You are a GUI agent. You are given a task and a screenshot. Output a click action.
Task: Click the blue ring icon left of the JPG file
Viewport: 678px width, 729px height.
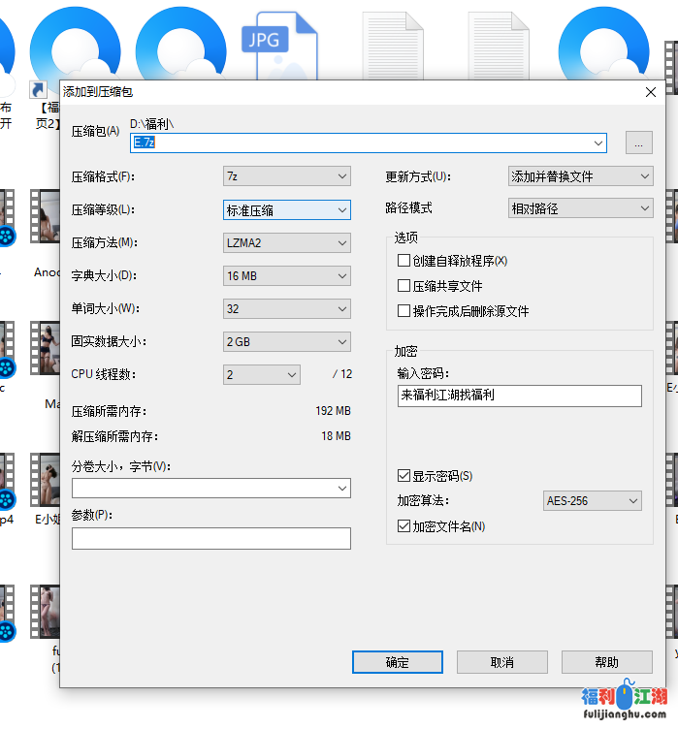pyautogui.click(x=180, y=44)
